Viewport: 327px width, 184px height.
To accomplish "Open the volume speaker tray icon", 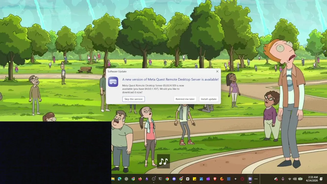I will (295, 179).
